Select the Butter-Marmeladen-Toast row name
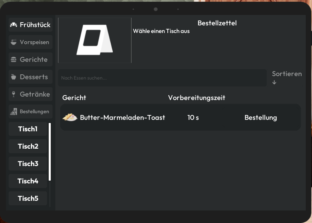This screenshot has height=223, width=312. point(122,117)
